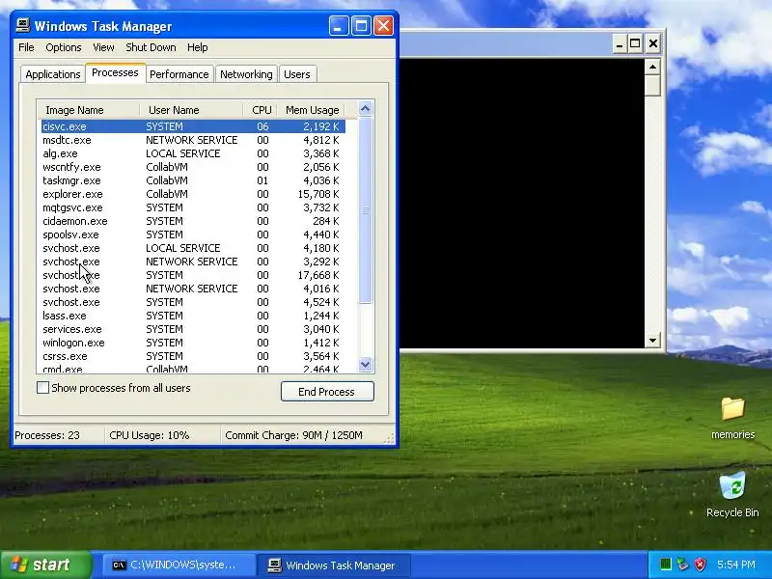Click the 15,708 K memory value
The height and width of the screenshot is (579, 772).
tap(318, 194)
